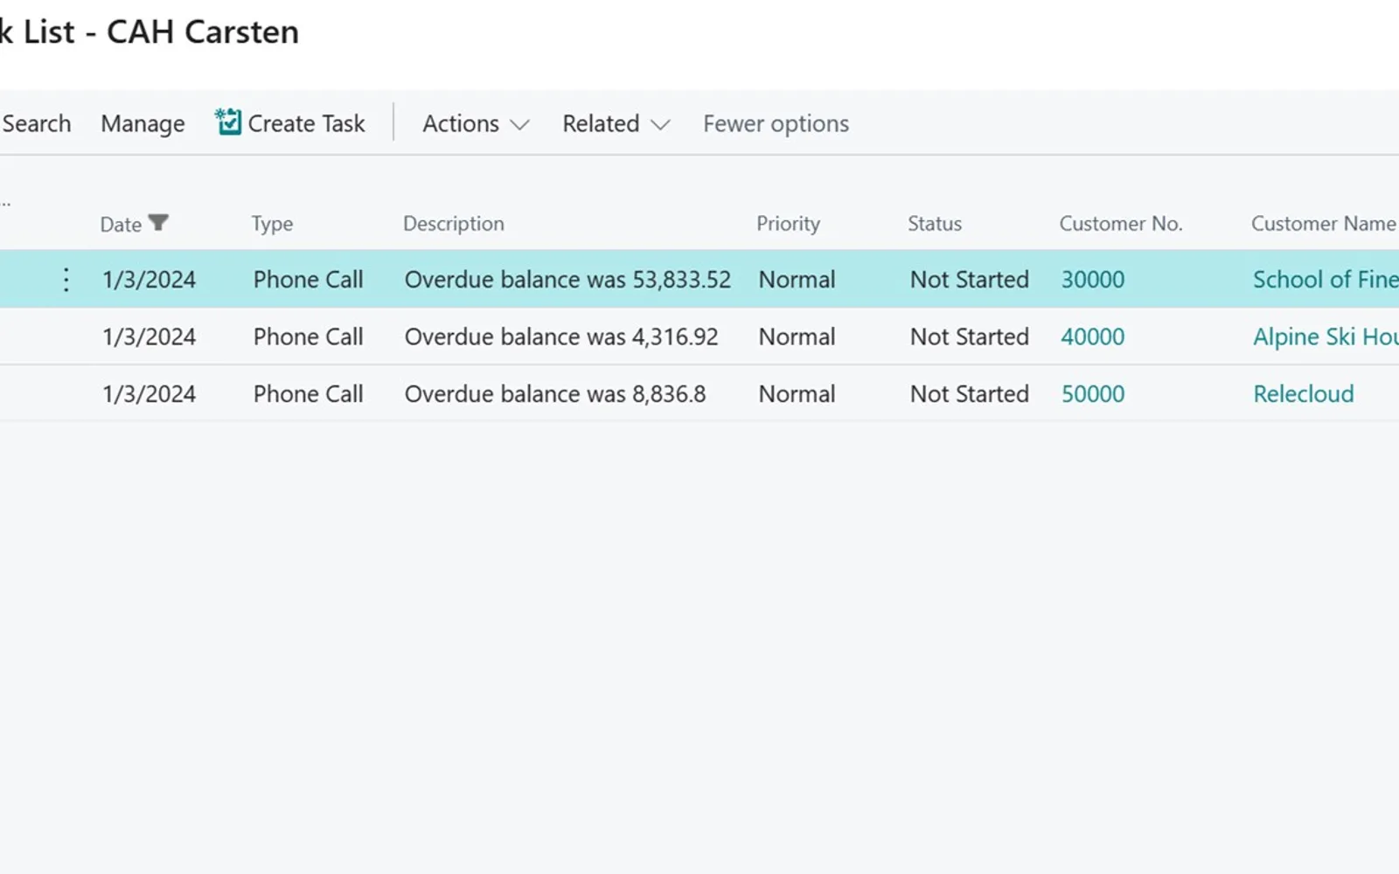Screen dimensions: 1399x874
Task: Click Search in the action bar
Action: pyautogui.click(x=37, y=123)
